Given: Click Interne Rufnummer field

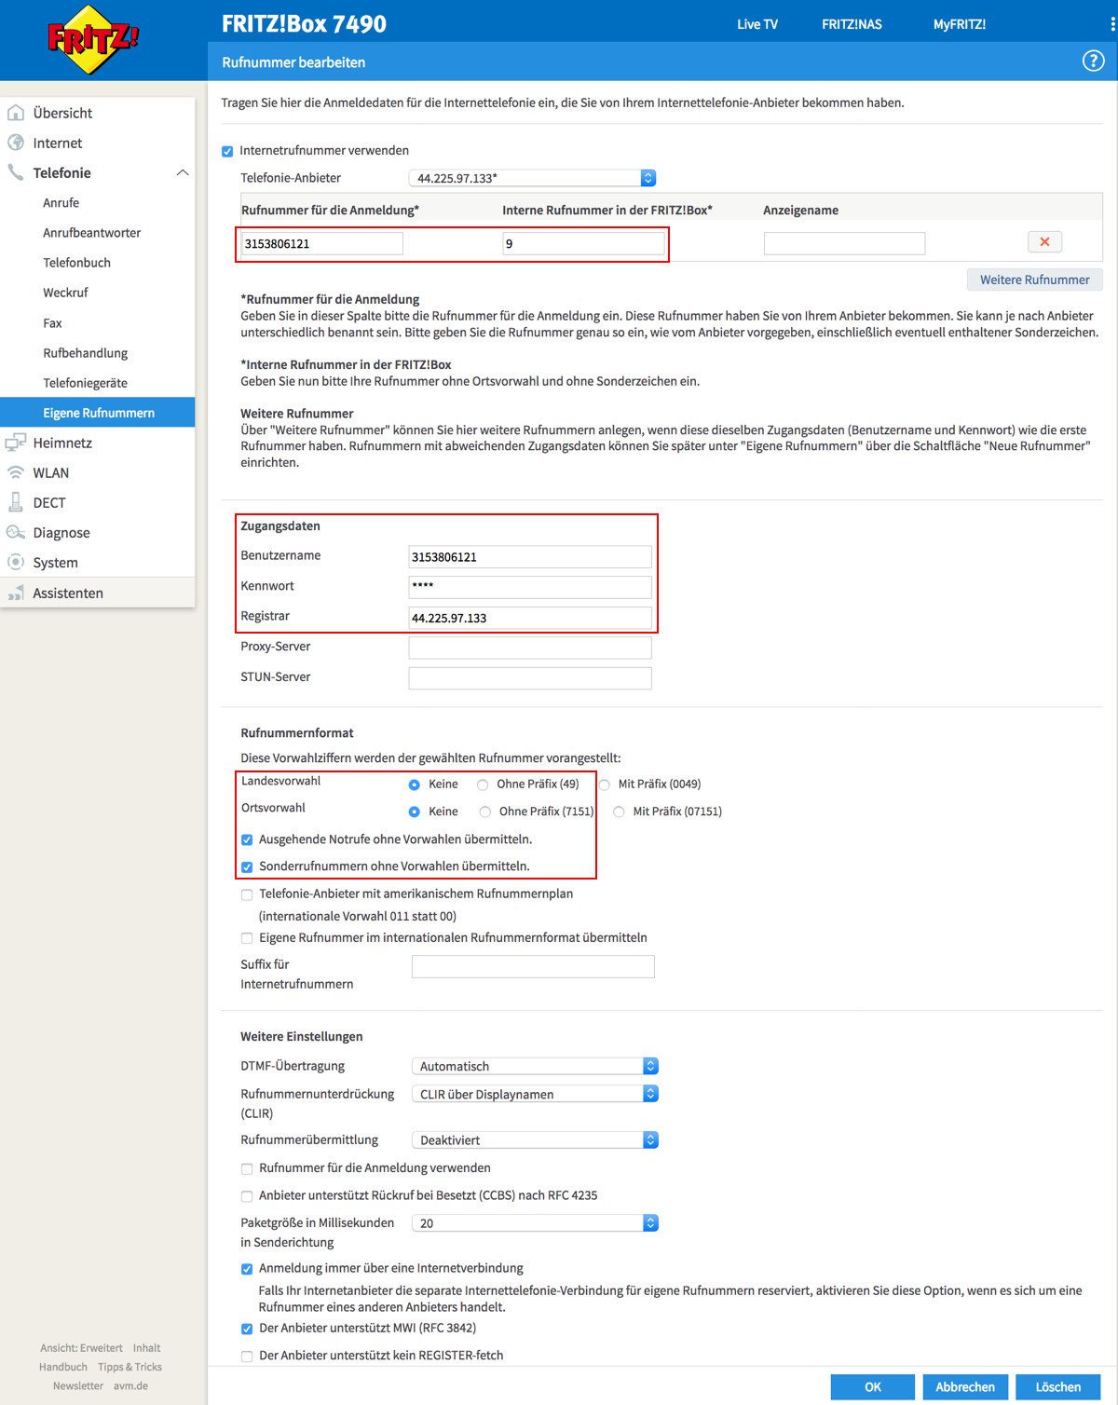Looking at the screenshot, I should [x=583, y=243].
